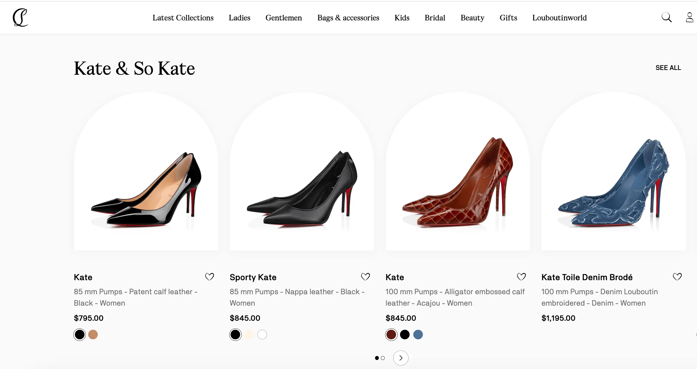Open the Kate product page via its name
The image size is (697, 369).
click(83, 277)
